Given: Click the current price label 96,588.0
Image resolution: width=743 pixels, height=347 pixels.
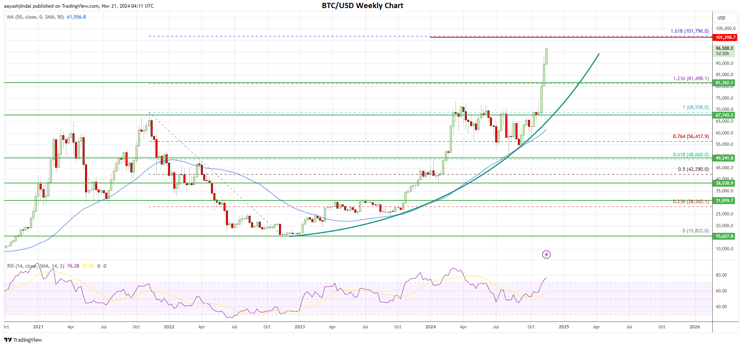Looking at the screenshot, I should click(x=725, y=48).
